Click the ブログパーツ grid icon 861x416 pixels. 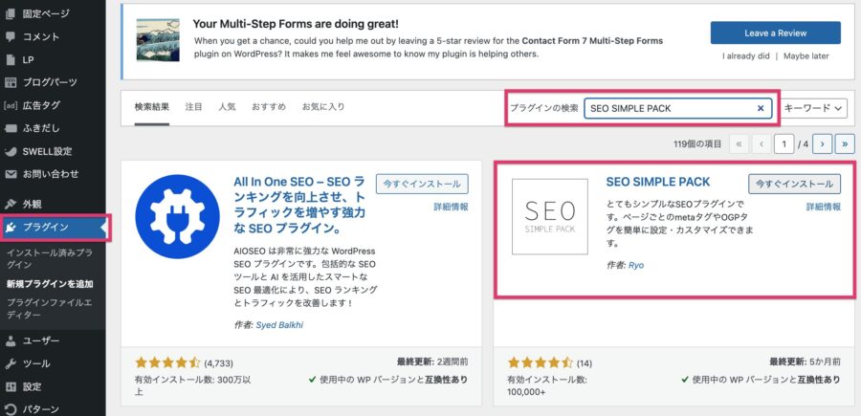10,83
